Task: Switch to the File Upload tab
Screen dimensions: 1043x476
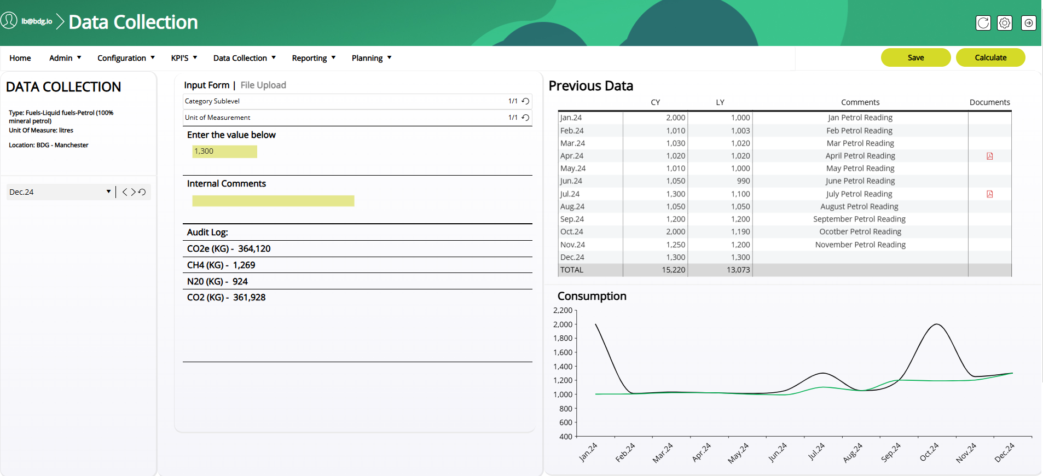Action: pyautogui.click(x=263, y=85)
